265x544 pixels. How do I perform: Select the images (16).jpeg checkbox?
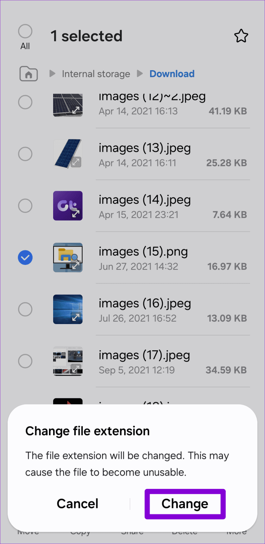click(x=25, y=309)
